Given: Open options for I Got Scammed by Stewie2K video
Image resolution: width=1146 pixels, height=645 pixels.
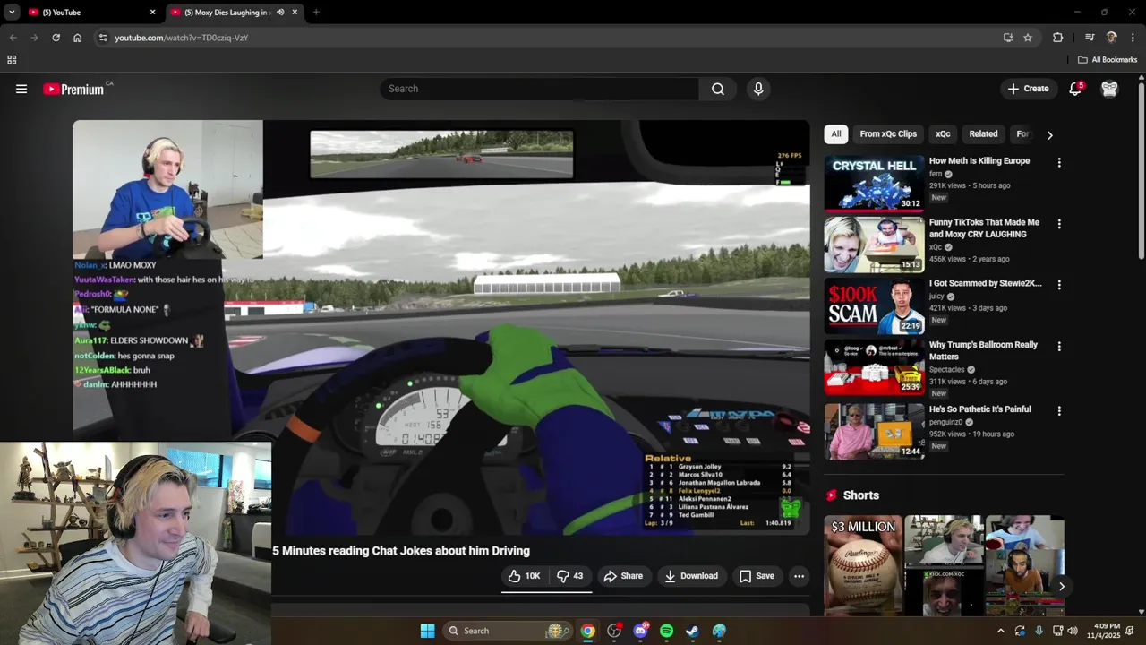Looking at the screenshot, I should click(x=1059, y=285).
